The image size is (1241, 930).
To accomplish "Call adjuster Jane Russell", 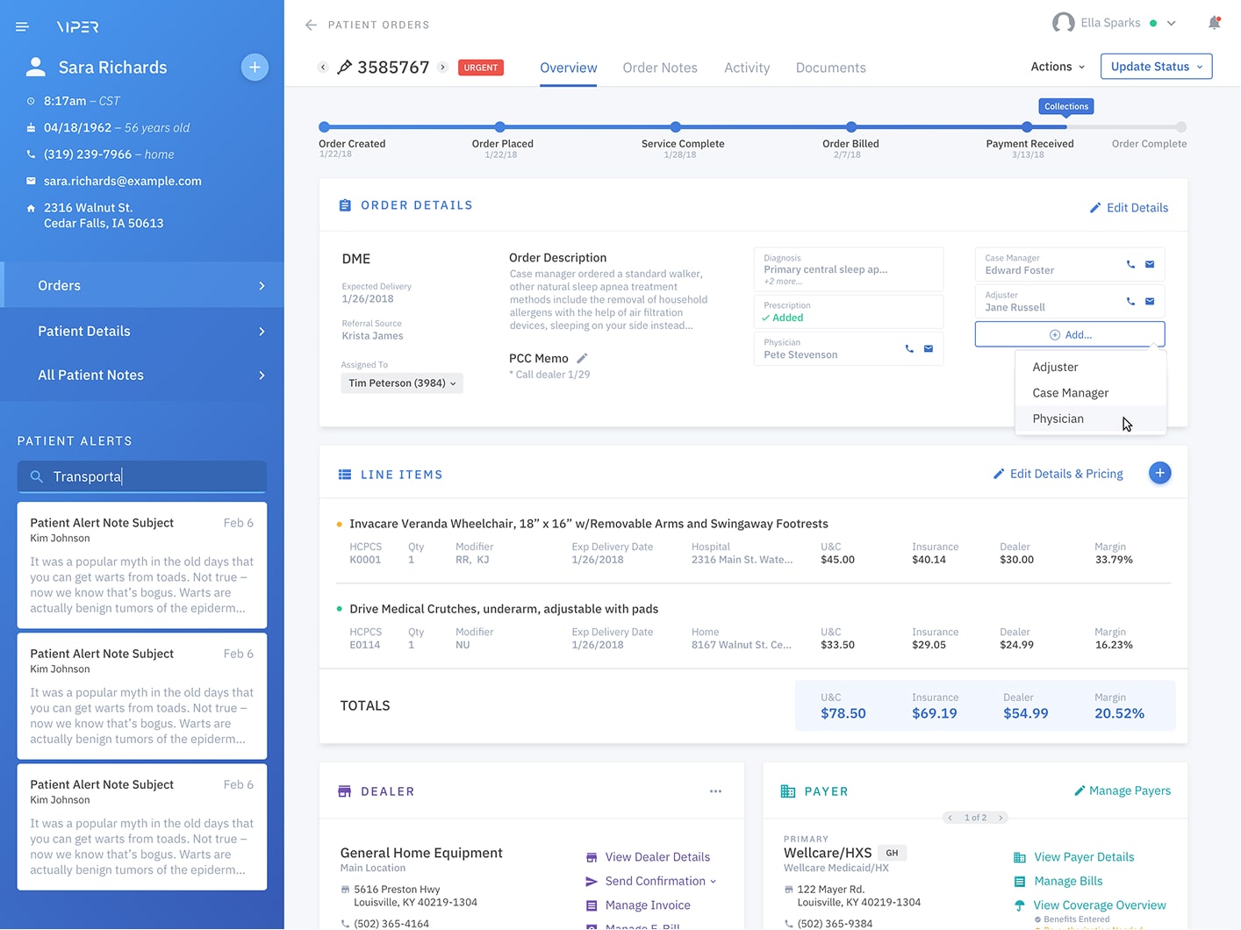I will click(x=1130, y=301).
